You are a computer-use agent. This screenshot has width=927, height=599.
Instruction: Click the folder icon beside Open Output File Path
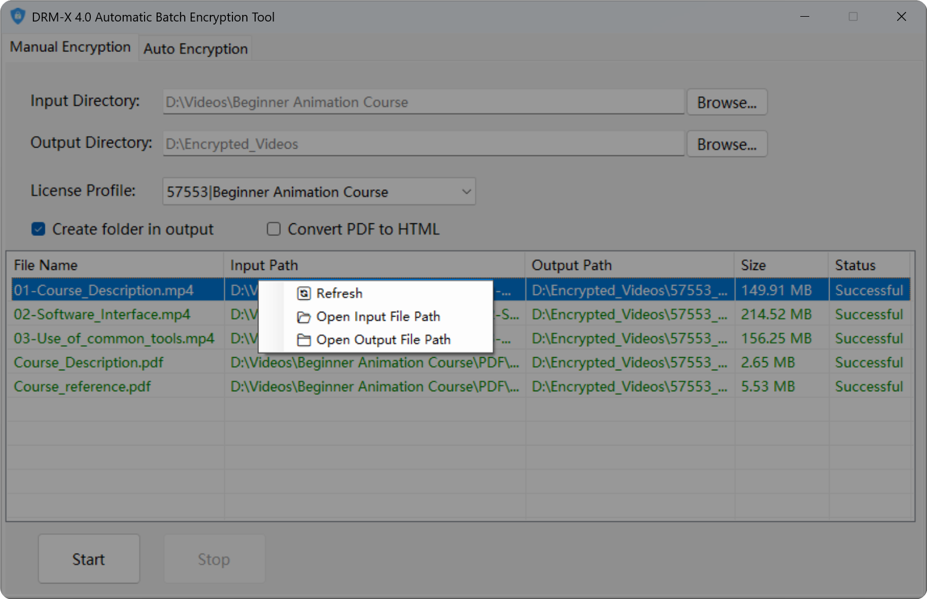(x=304, y=339)
